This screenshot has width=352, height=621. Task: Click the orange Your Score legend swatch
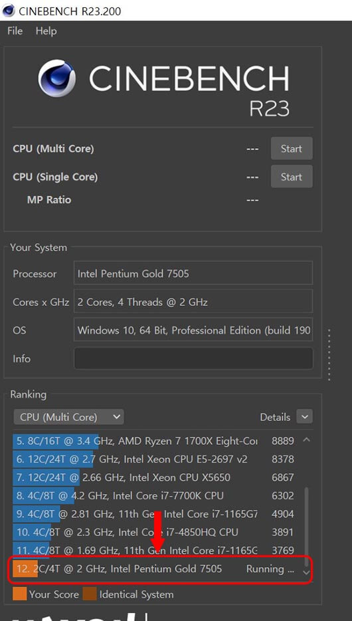coord(19,594)
